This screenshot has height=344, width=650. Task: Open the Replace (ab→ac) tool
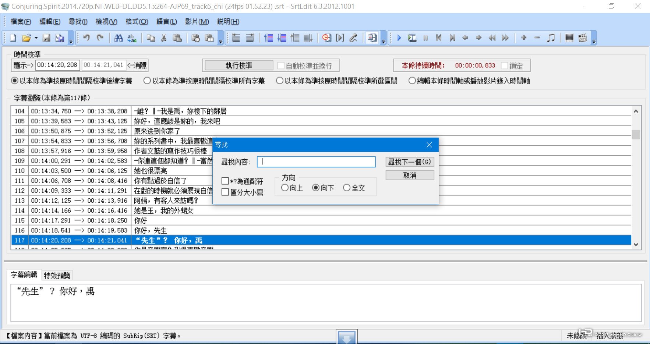132,38
